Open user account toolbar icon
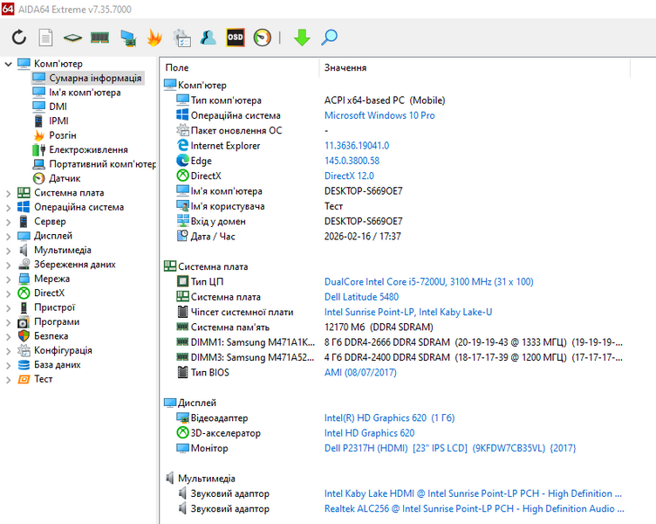The height and width of the screenshot is (524, 656). point(208,38)
